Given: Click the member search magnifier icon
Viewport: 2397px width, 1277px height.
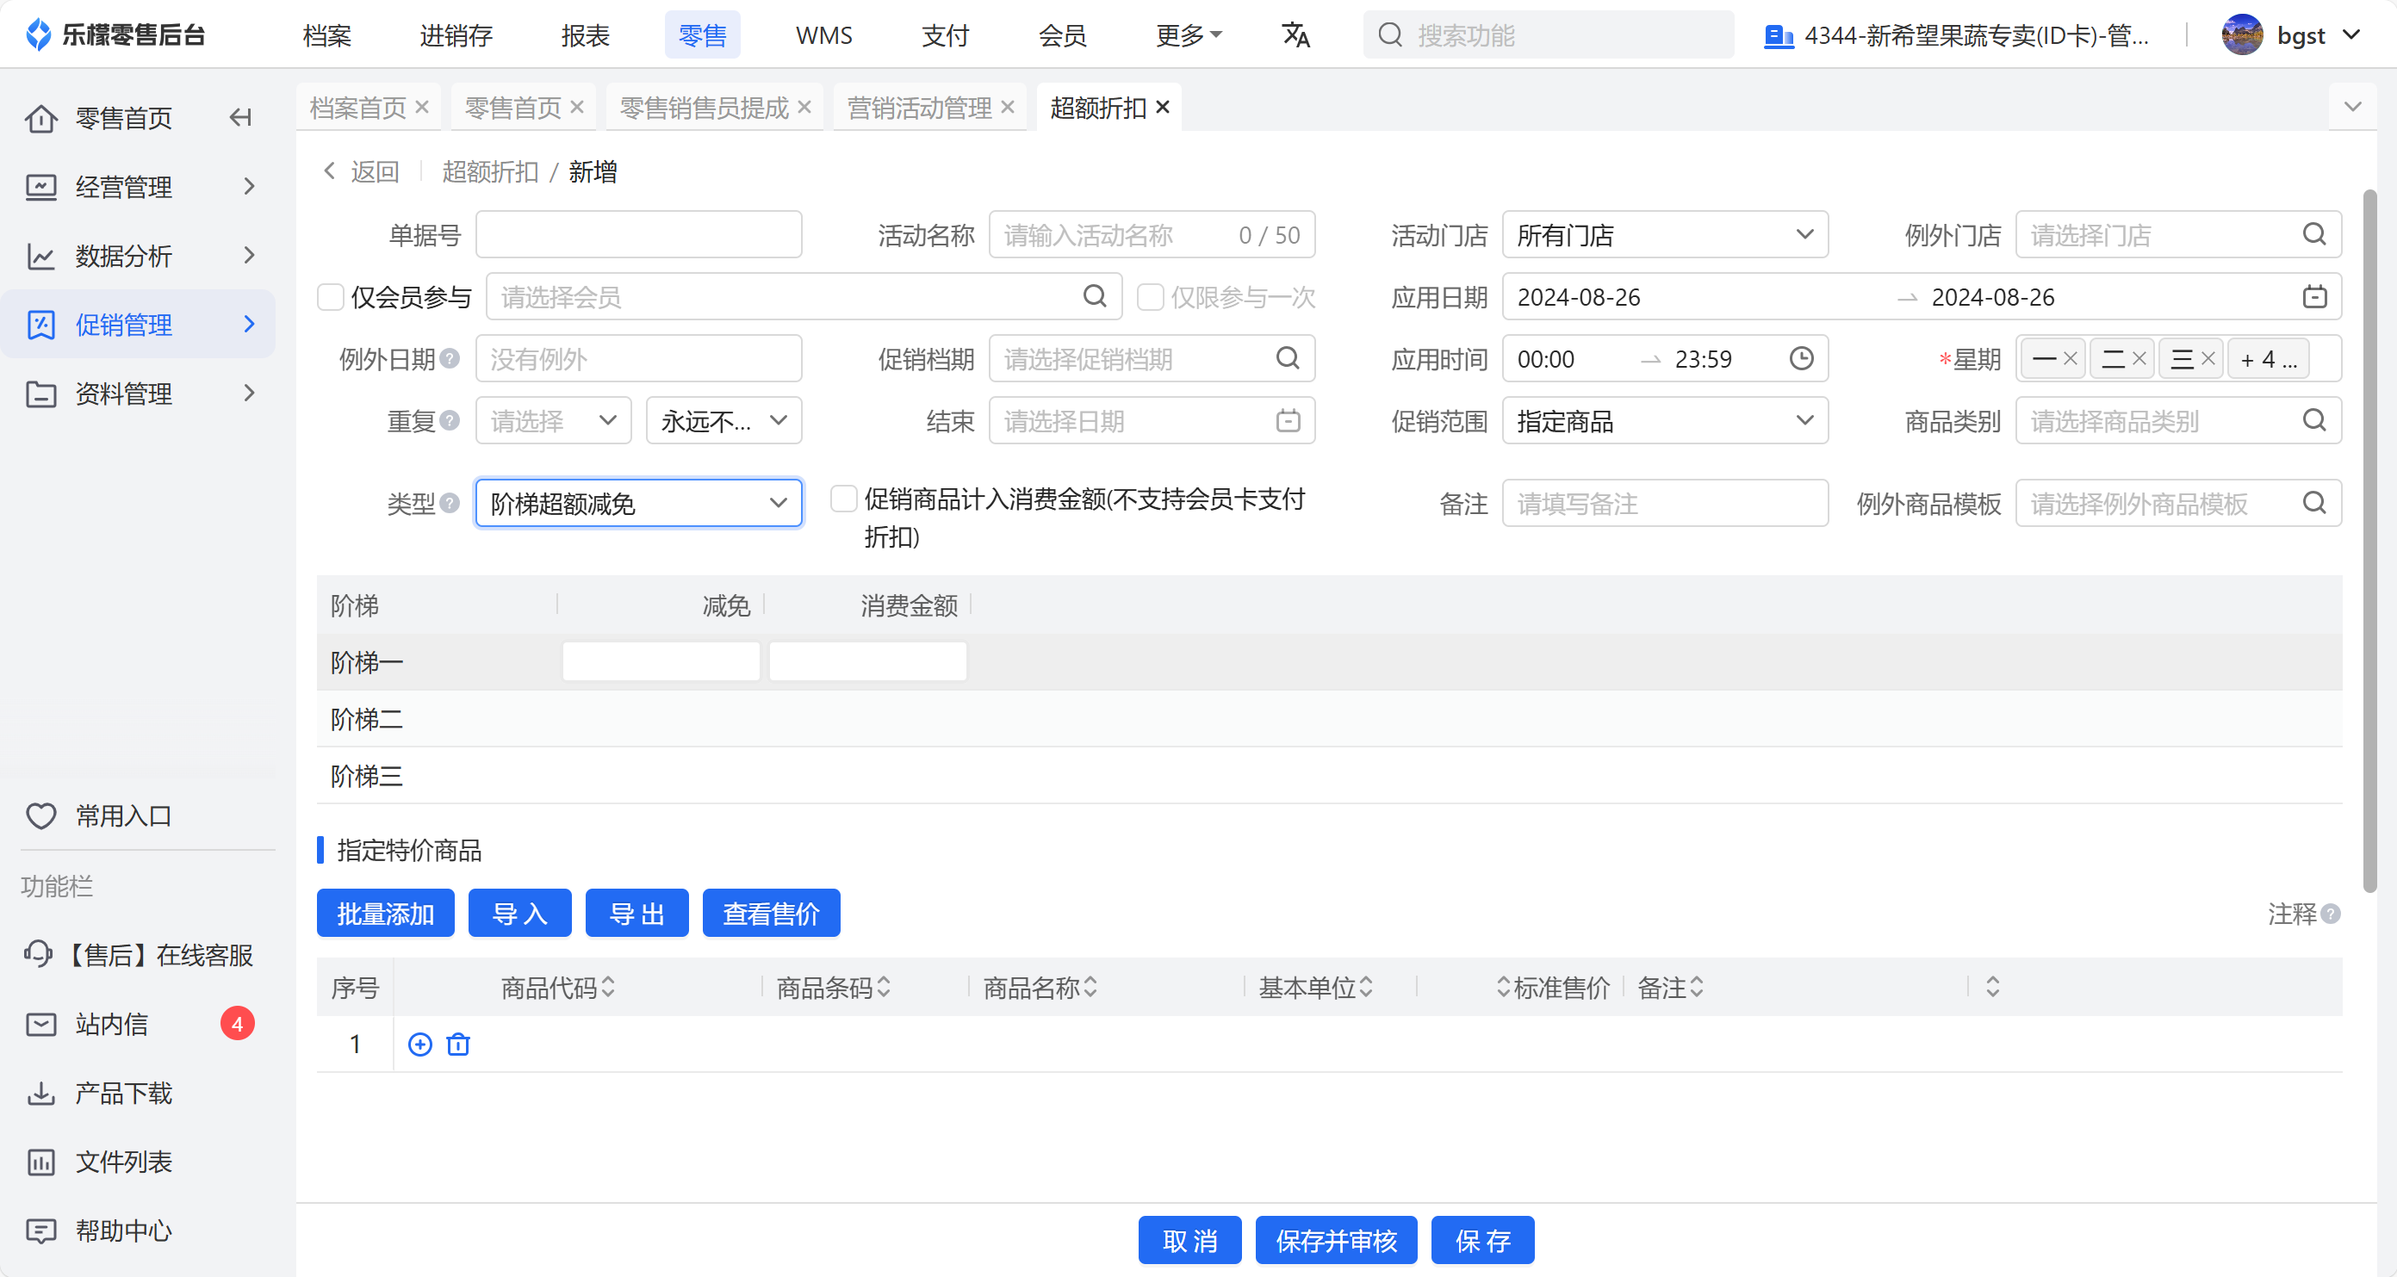Looking at the screenshot, I should click(x=1094, y=297).
